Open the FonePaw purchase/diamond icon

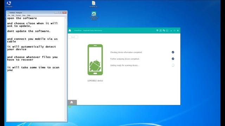click(x=157, y=30)
